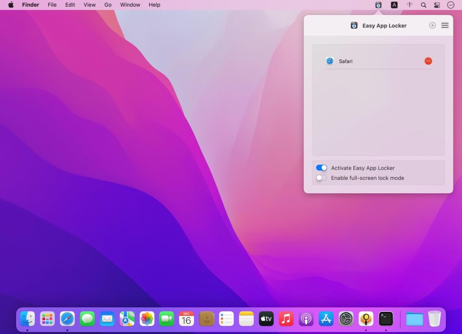Open Spotlight search from the menu bar

click(x=424, y=5)
